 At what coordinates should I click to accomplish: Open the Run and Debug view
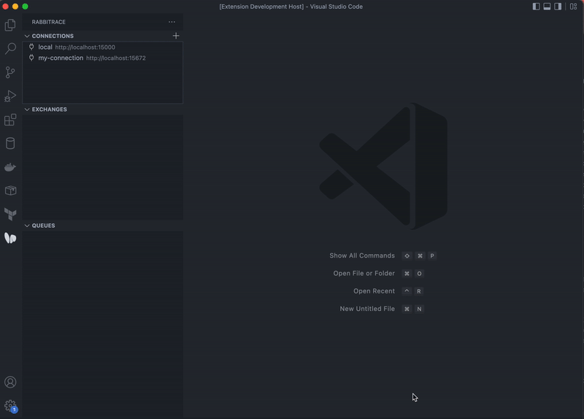[10, 96]
